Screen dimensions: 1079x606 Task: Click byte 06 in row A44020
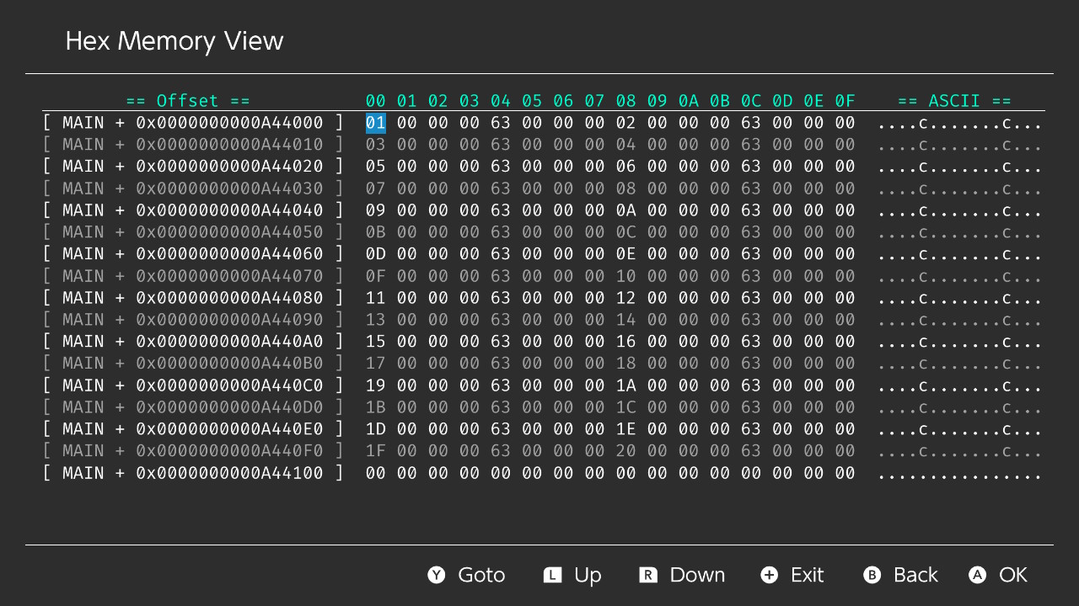625,167
